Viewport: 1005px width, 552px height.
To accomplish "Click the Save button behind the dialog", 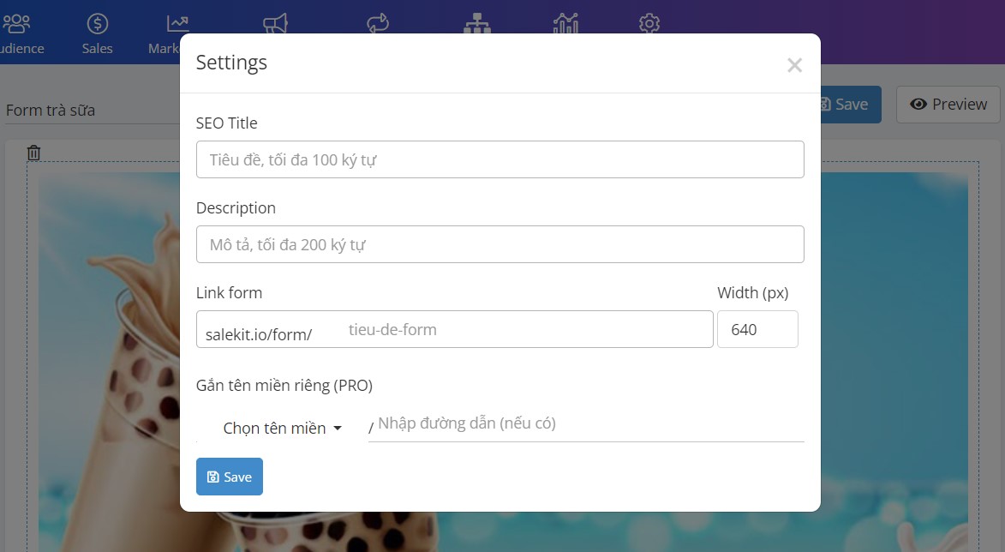I will click(850, 105).
